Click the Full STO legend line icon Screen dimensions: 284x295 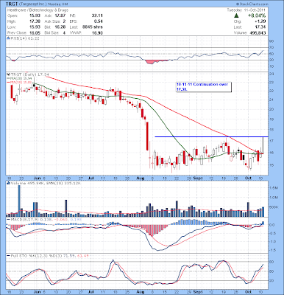[x=8, y=256]
